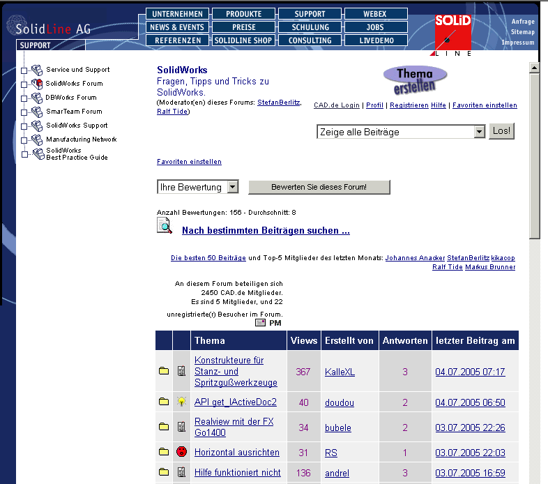
Task: Click Bewerten Sie dieses Forum! button
Action: pos(319,187)
